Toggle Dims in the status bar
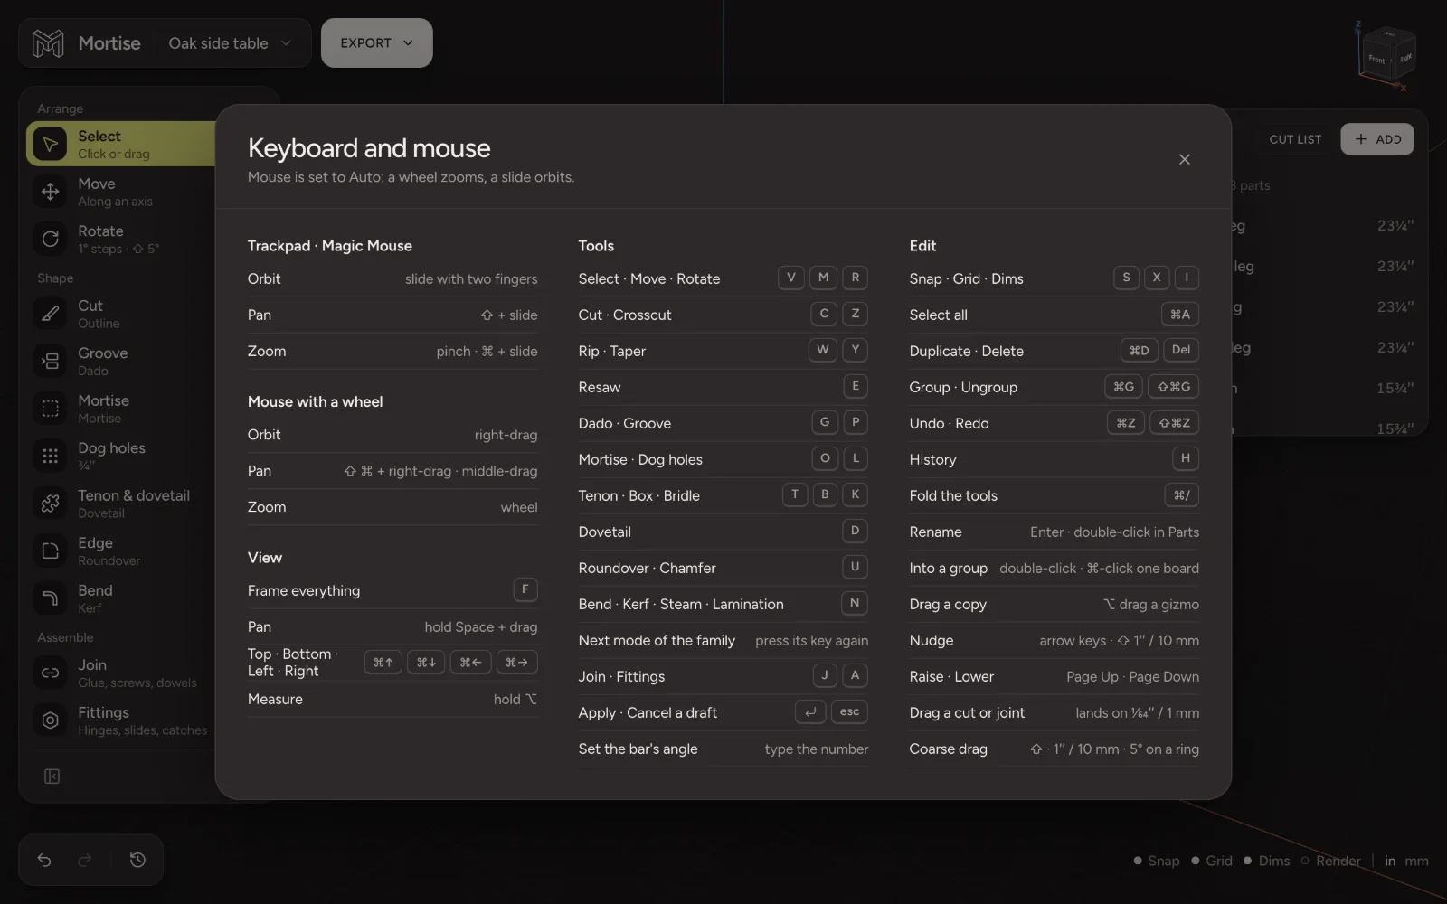Viewport: 1447px width, 904px height. [1267, 861]
